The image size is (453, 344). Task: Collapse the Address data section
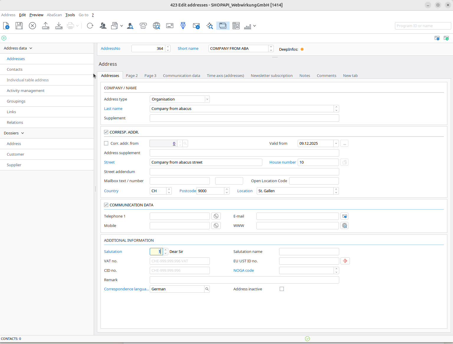coord(31,48)
